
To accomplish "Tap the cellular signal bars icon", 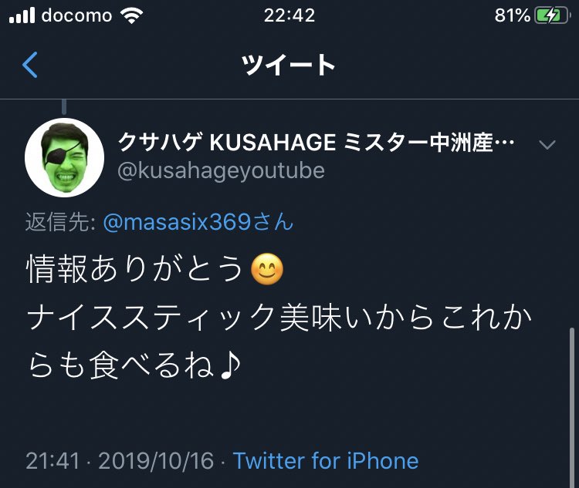I will pos(22,15).
